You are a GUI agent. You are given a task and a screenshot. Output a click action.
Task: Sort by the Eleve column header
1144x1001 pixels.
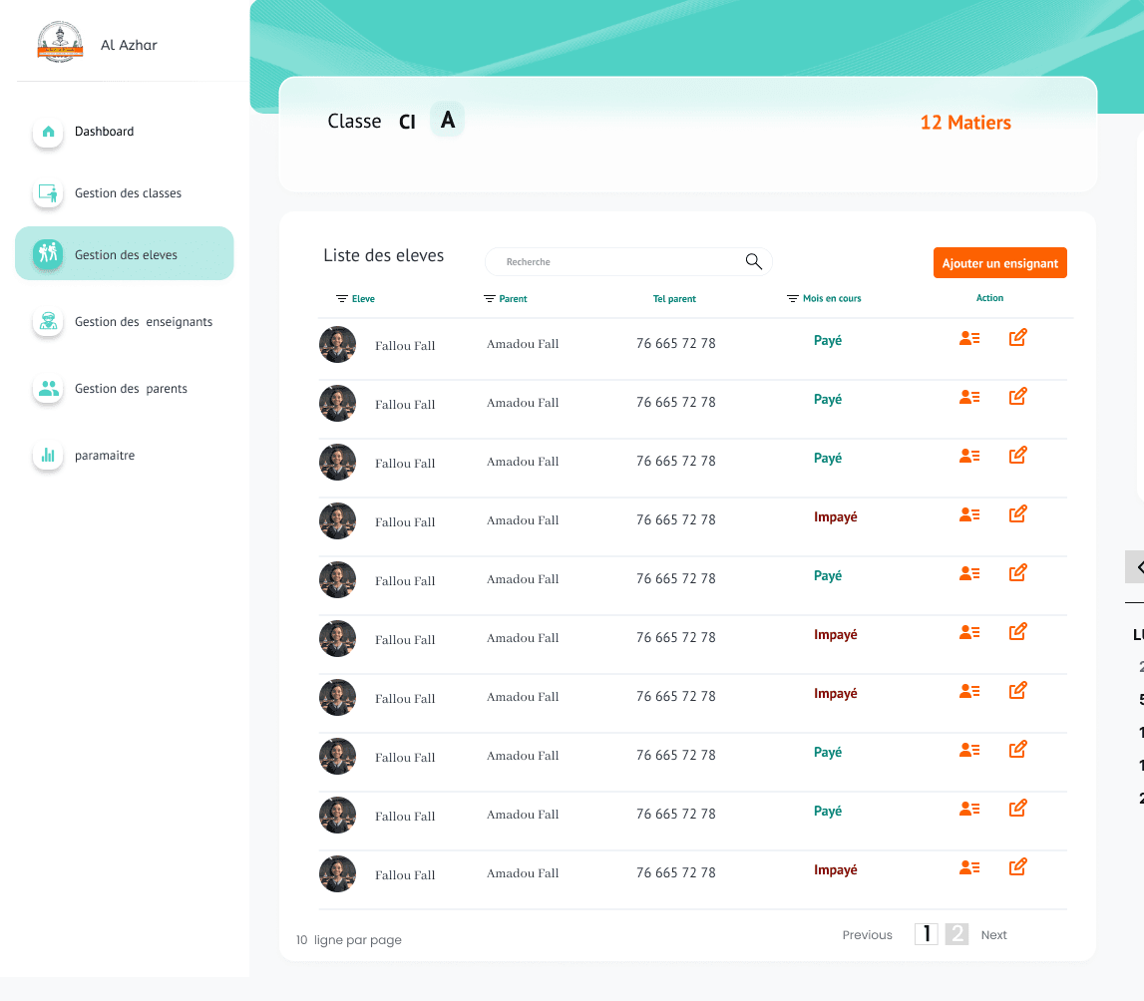[356, 299]
